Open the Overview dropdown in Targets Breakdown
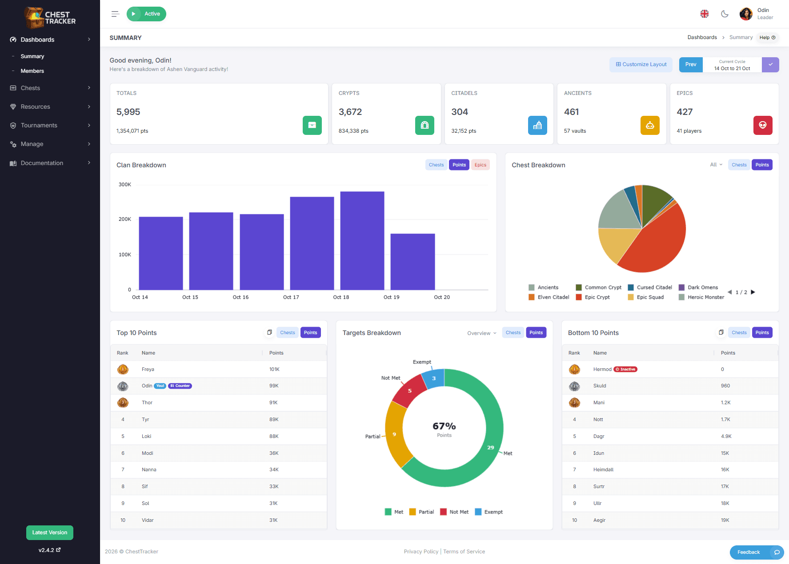This screenshot has width=789, height=564. pyautogui.click(x=482, y=333)
